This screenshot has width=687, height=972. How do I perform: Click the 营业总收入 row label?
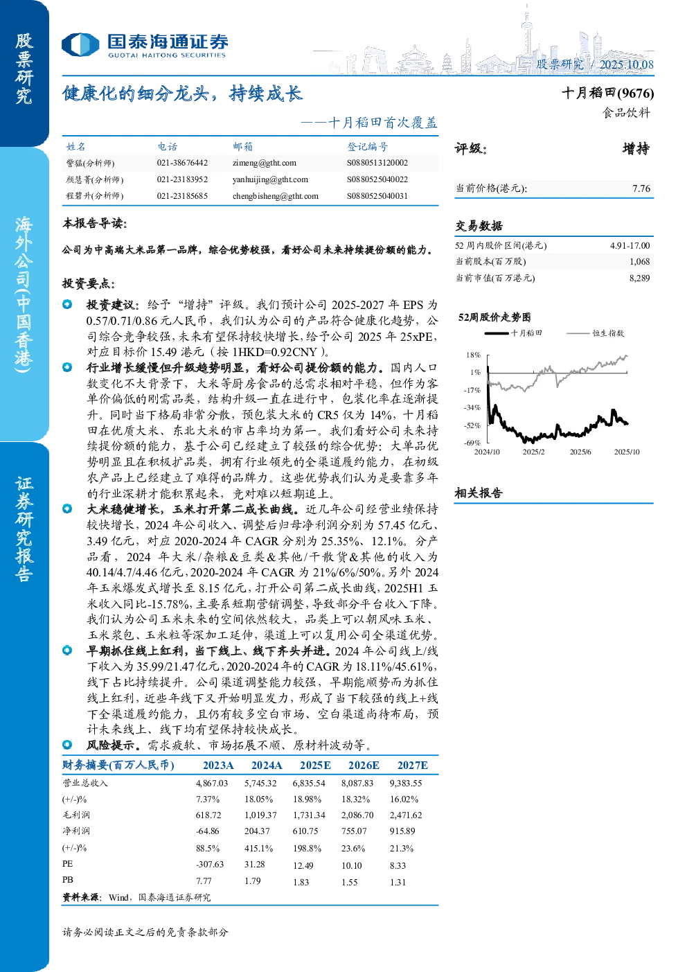[x=85, y=783]
